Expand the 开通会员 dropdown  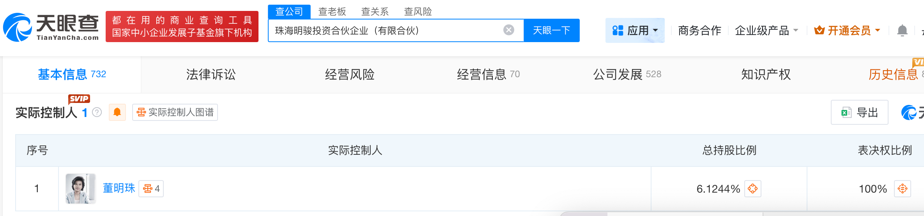tap(847, 30)
